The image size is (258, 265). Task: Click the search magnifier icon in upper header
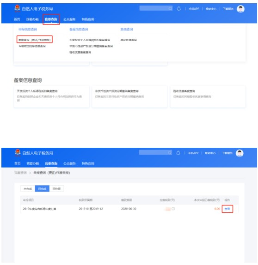tap(170, 8)
